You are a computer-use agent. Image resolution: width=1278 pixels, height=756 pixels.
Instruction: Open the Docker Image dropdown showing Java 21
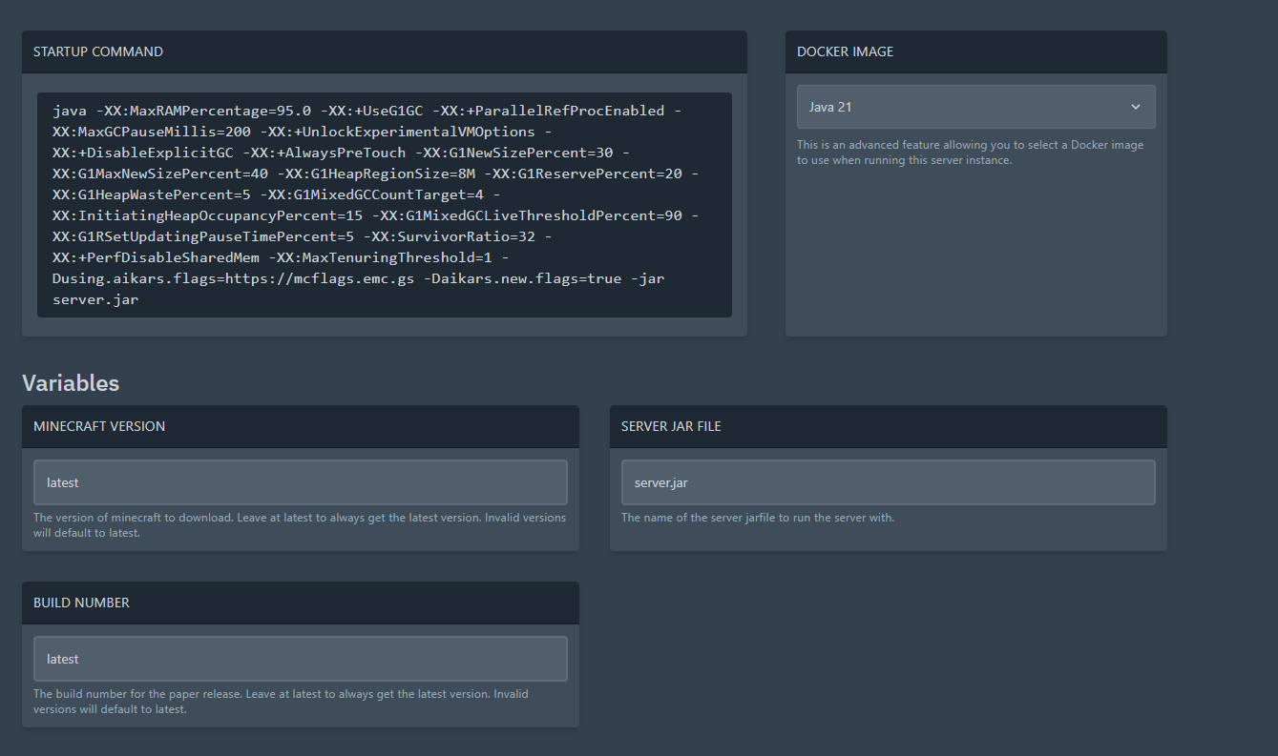964,107
